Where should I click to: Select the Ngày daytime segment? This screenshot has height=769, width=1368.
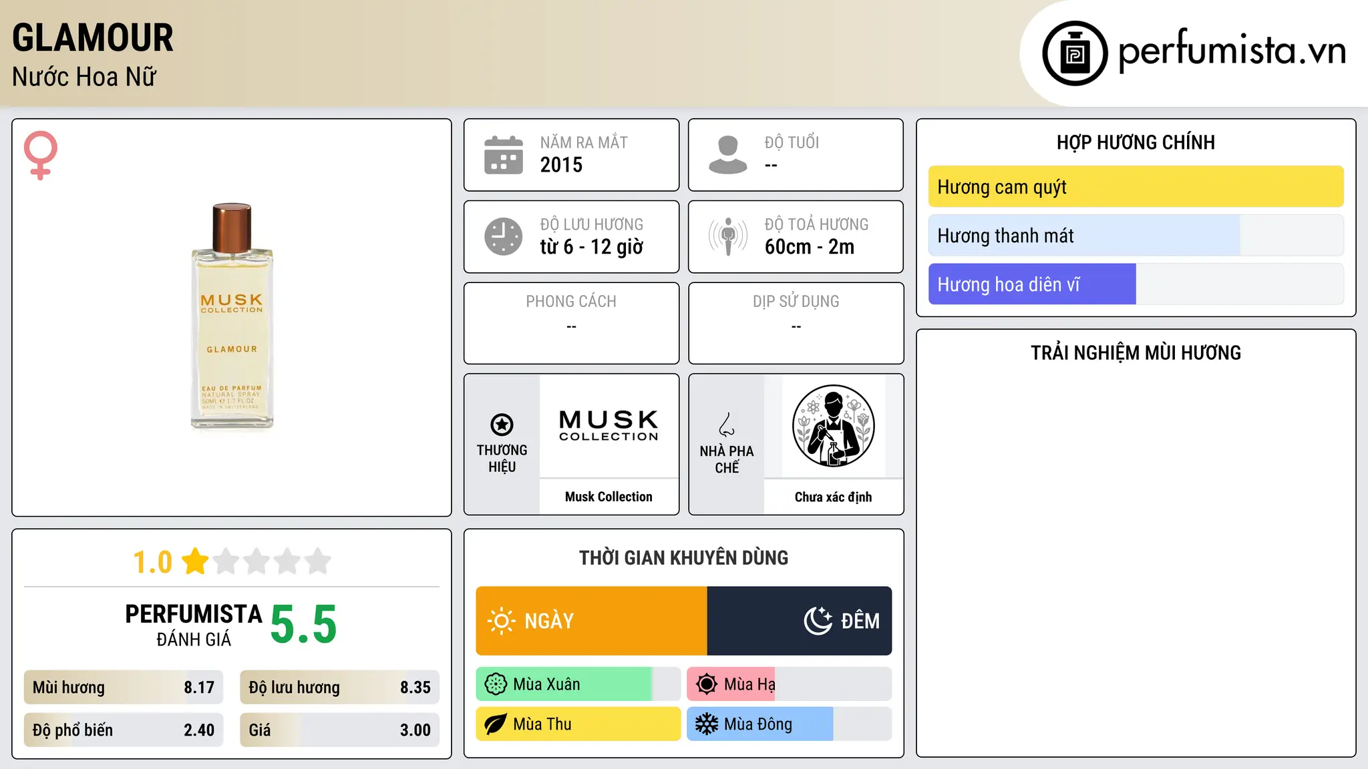pyautogui.click(x=592, y=621)
